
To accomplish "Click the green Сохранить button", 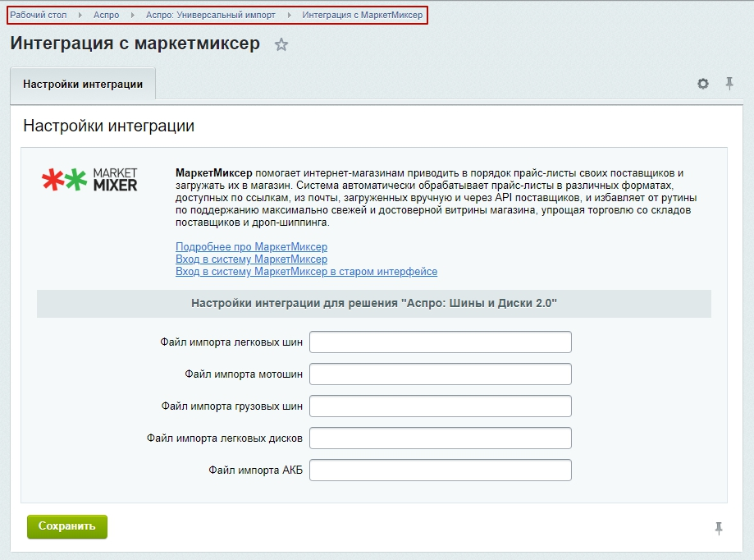I will point(66,526).
